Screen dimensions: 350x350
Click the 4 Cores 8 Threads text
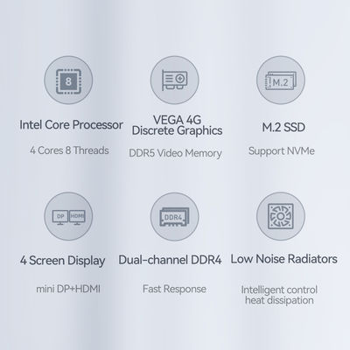coord(69,150)
